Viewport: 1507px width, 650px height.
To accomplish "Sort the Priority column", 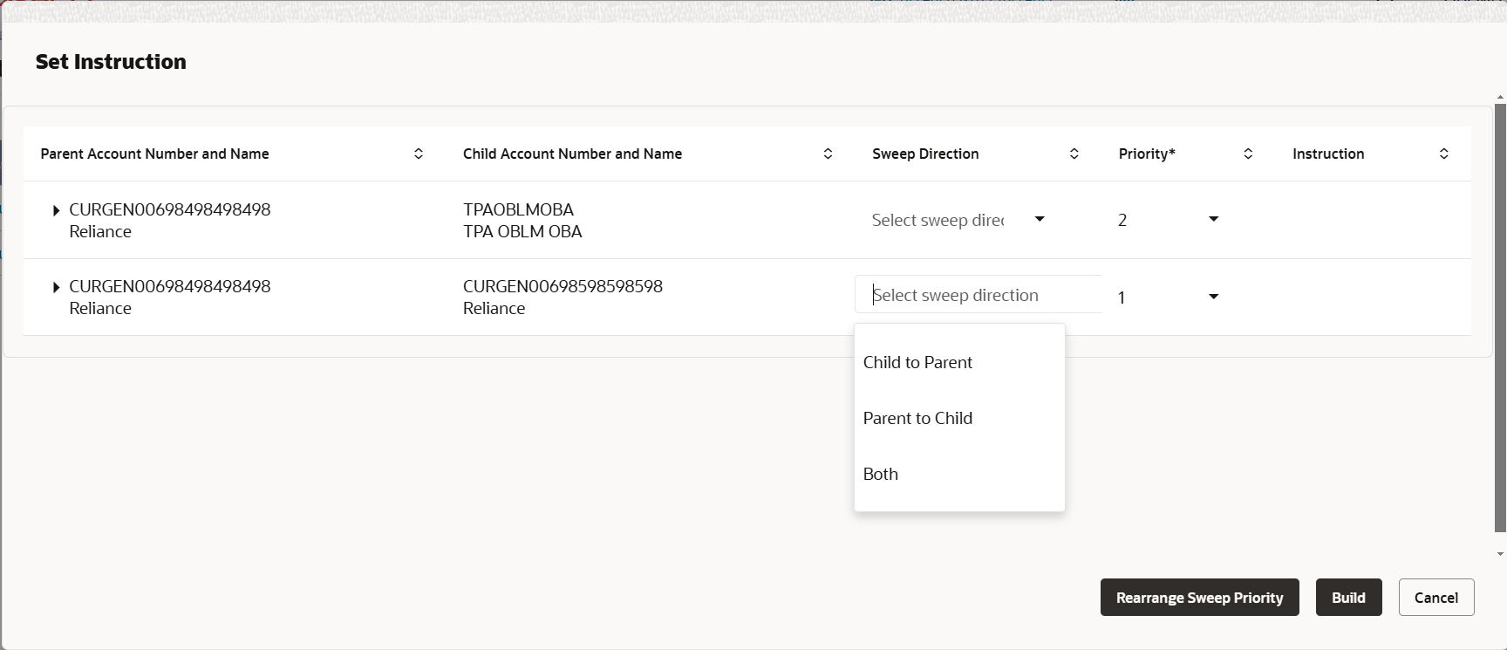I will pos(1248,154).
